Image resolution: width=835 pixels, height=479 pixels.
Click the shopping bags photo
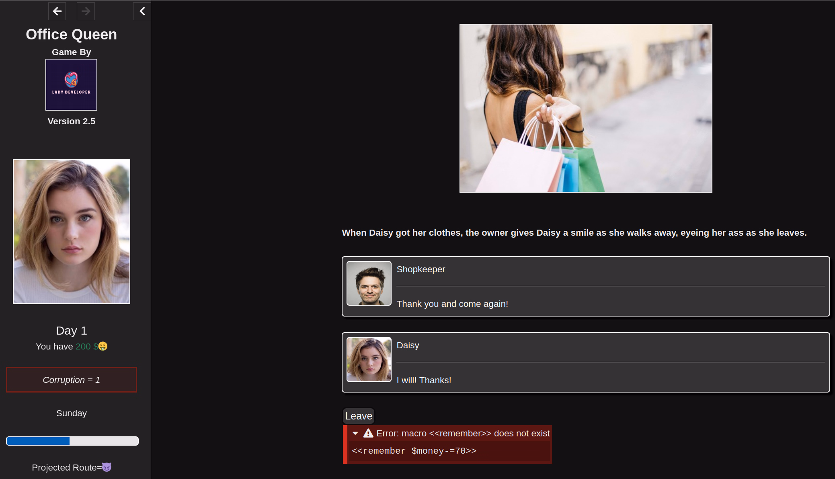586,108
